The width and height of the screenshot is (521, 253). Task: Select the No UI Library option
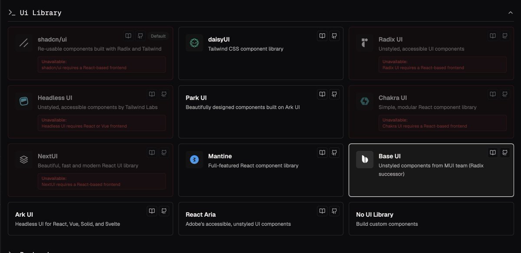(375, 214)
